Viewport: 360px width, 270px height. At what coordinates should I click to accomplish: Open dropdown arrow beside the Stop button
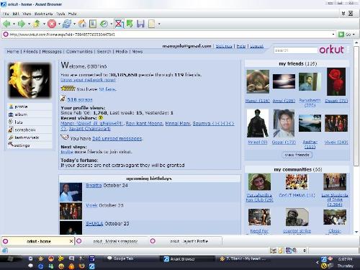tap(59, 24)
